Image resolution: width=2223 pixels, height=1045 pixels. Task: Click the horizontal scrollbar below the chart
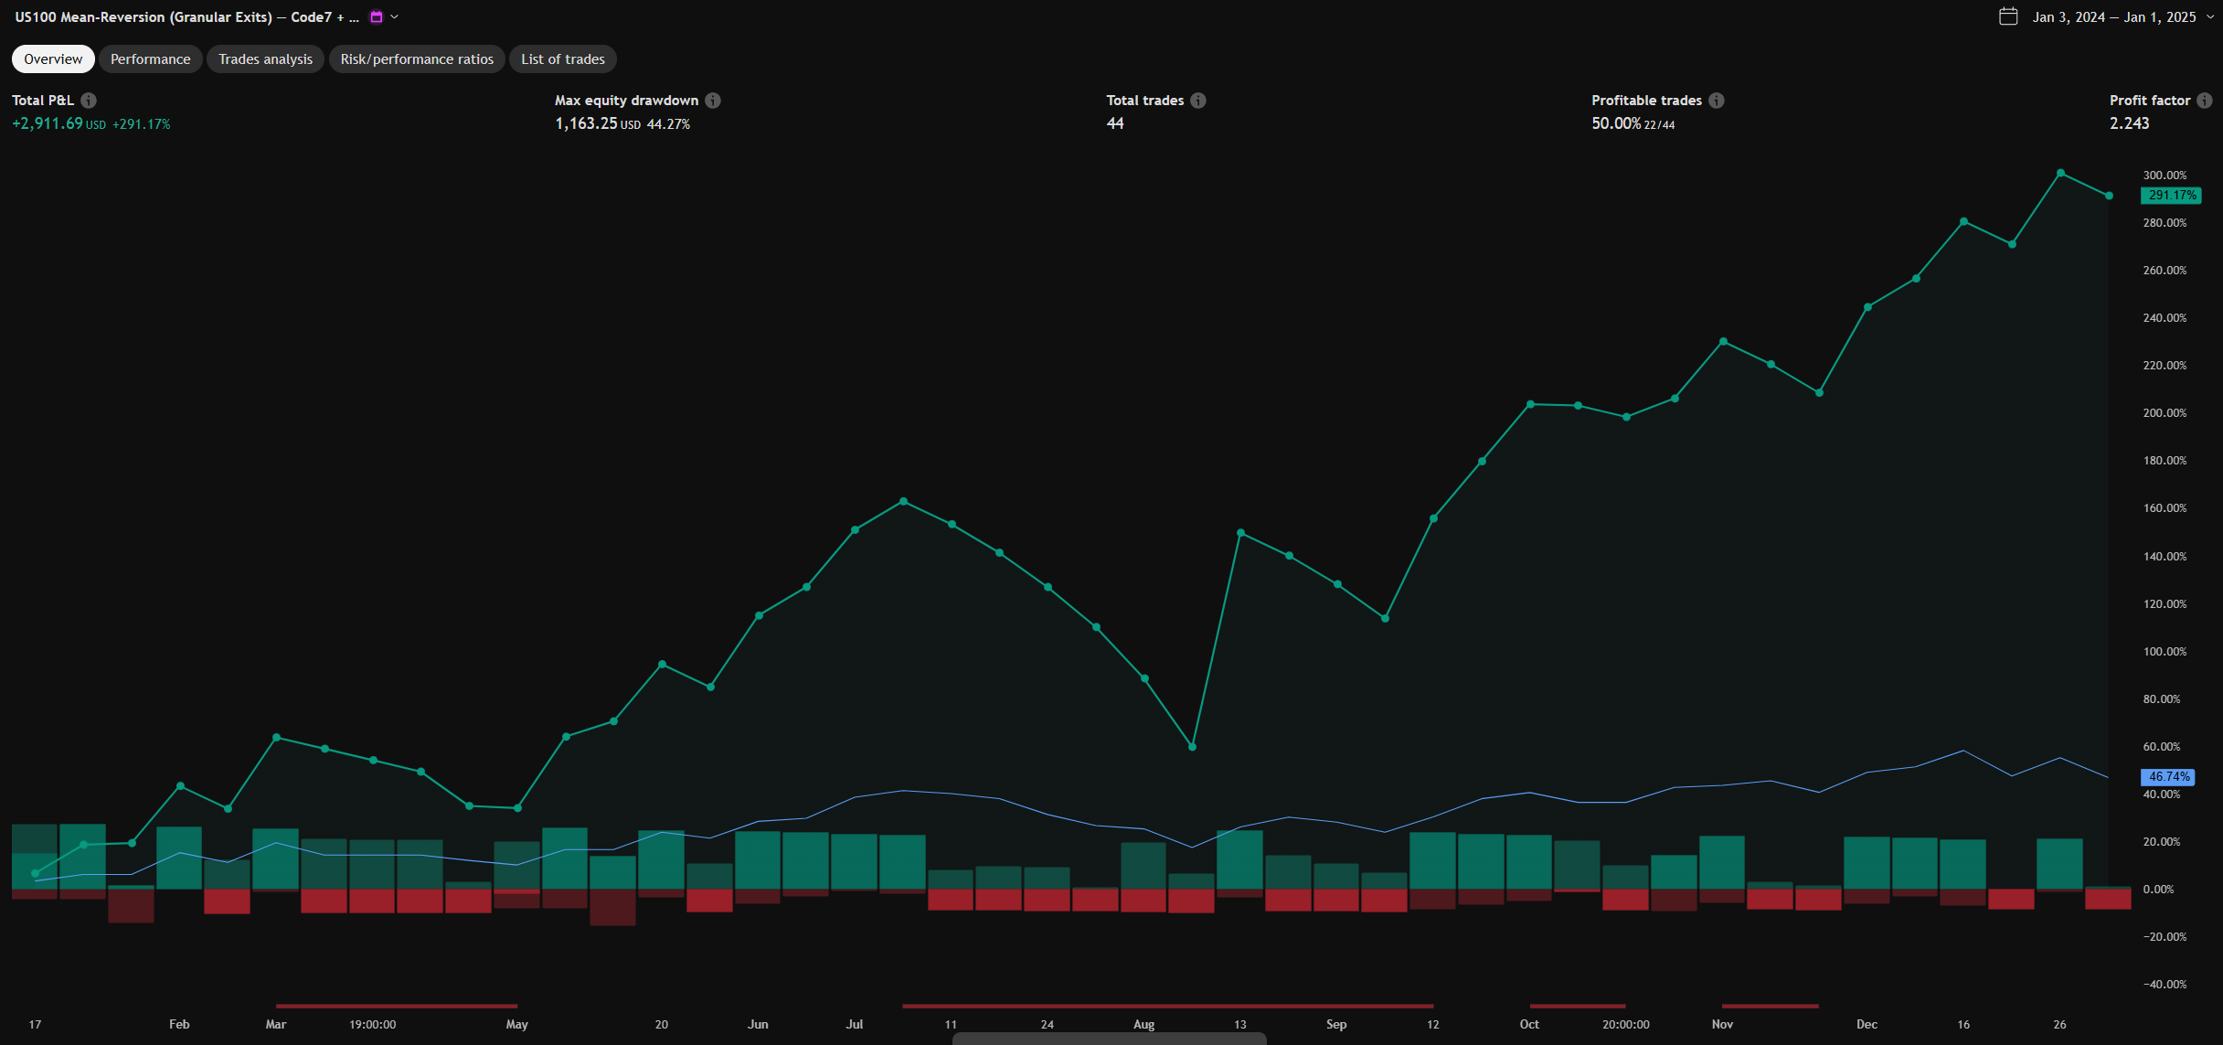(1109, 1039)
